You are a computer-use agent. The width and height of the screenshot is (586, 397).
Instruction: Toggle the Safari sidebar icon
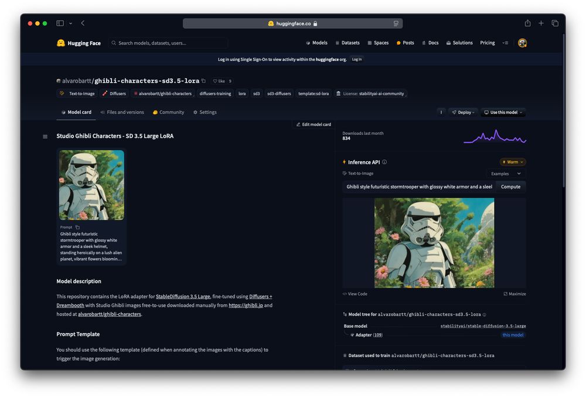point(60,23)
